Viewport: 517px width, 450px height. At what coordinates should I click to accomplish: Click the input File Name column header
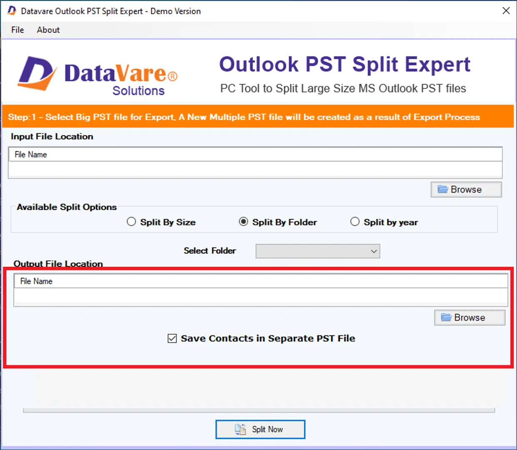pos(31,155)
